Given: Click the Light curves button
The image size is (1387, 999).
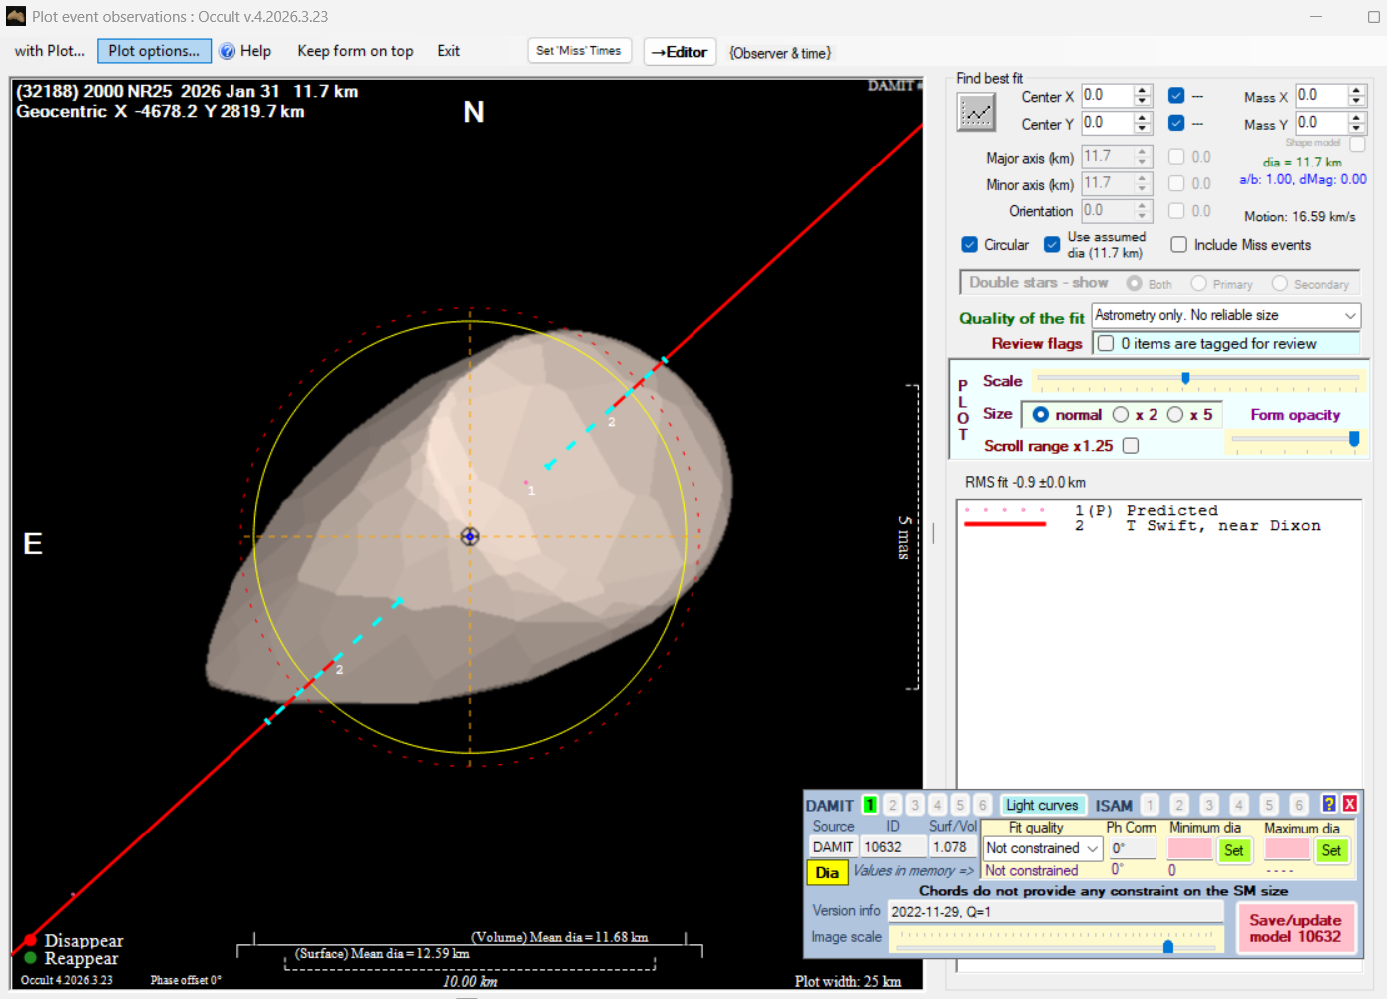Looking at the screenshot, I should click(x=1041, y=805).
